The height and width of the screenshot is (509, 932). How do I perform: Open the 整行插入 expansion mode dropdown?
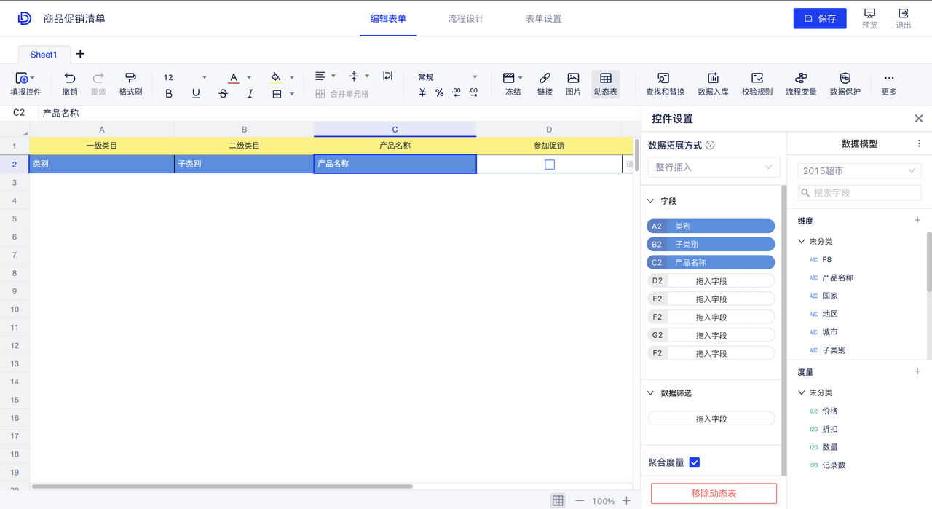(x=713, y=167)
